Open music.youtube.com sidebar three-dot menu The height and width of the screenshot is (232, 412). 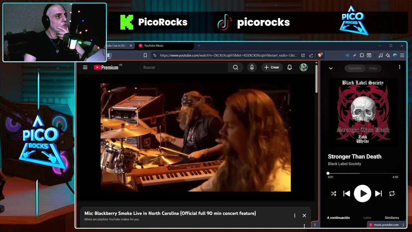[403, 225]
